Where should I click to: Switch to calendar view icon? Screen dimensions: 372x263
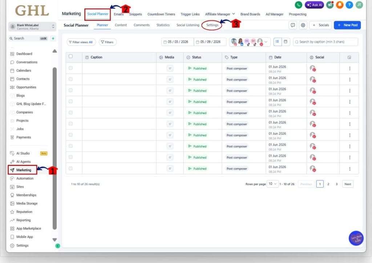[286, 42]
